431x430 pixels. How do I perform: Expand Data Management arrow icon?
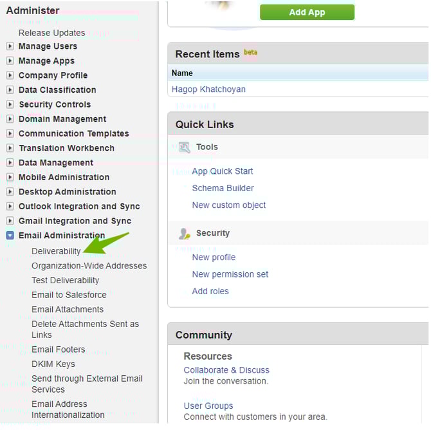click(x=10, y=163)
